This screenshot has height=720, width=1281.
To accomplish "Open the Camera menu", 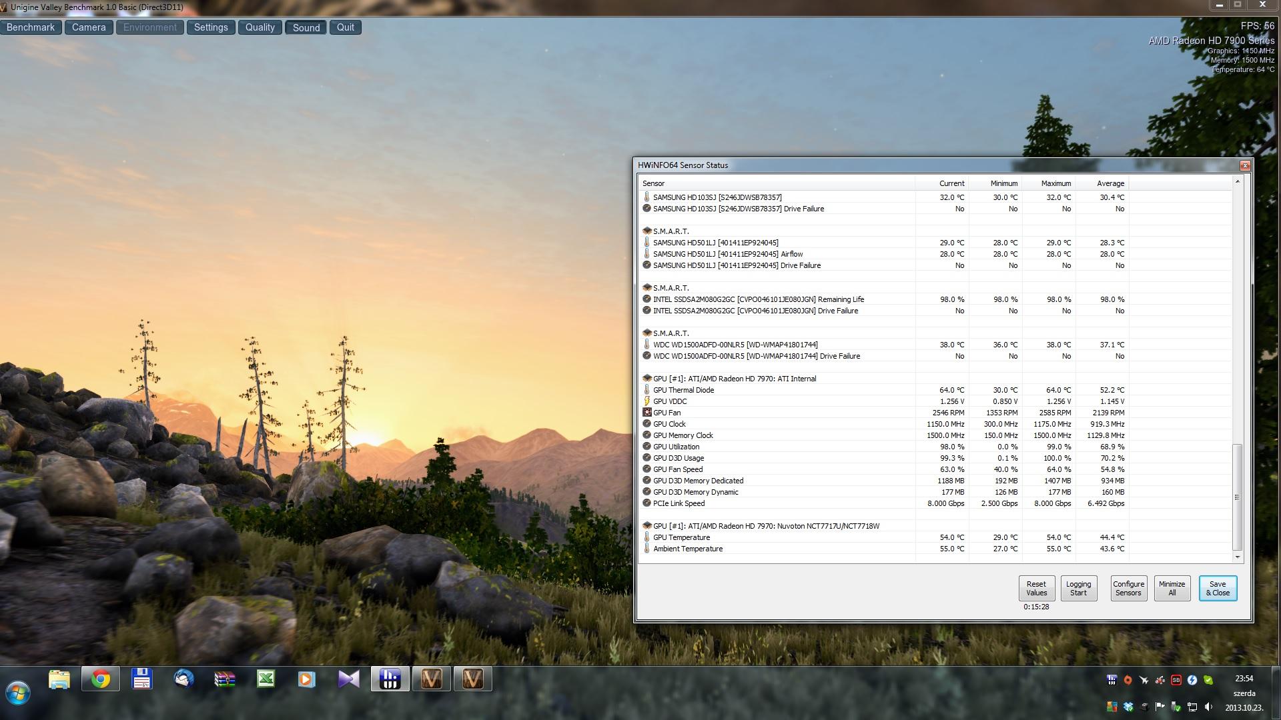I will (x=89, y=27).
